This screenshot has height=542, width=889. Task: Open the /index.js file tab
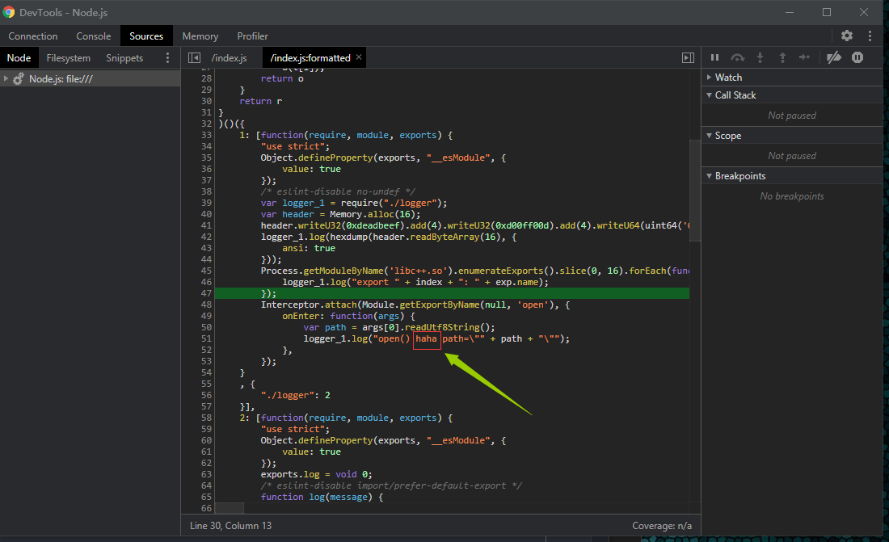[229, 58]
